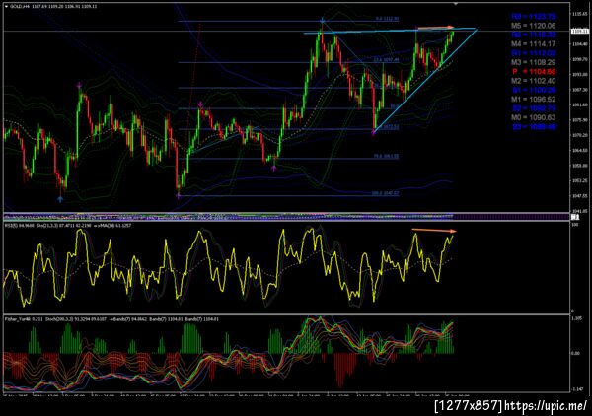Click the red 'P = 1104.56' pivot label
The width and height of the screenshot is (592, 416).
534,72
